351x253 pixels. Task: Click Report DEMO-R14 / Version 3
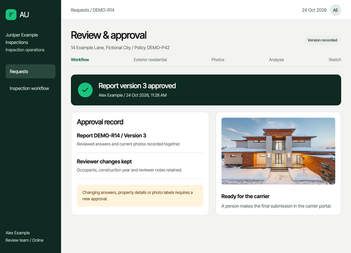(111, 136)
